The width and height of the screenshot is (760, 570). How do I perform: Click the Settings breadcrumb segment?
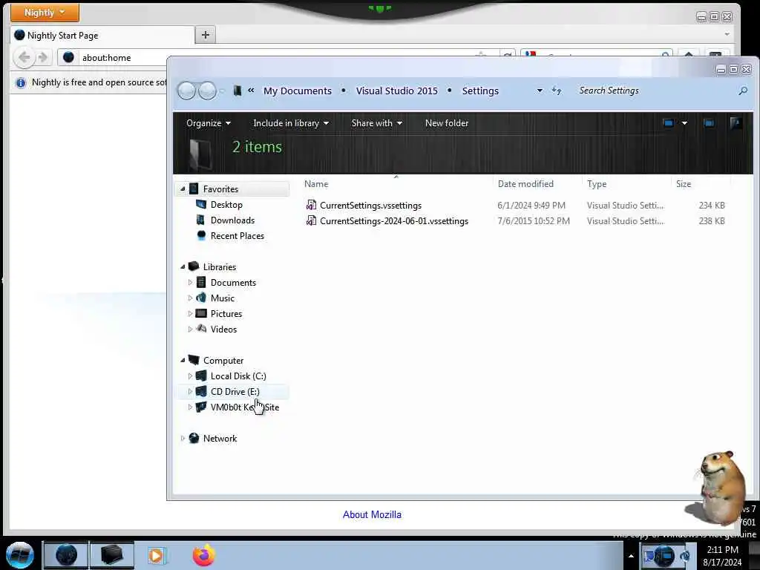[x=480, y=91]
